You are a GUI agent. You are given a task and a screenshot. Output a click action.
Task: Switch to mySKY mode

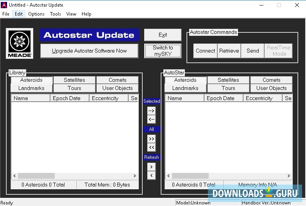163,51
